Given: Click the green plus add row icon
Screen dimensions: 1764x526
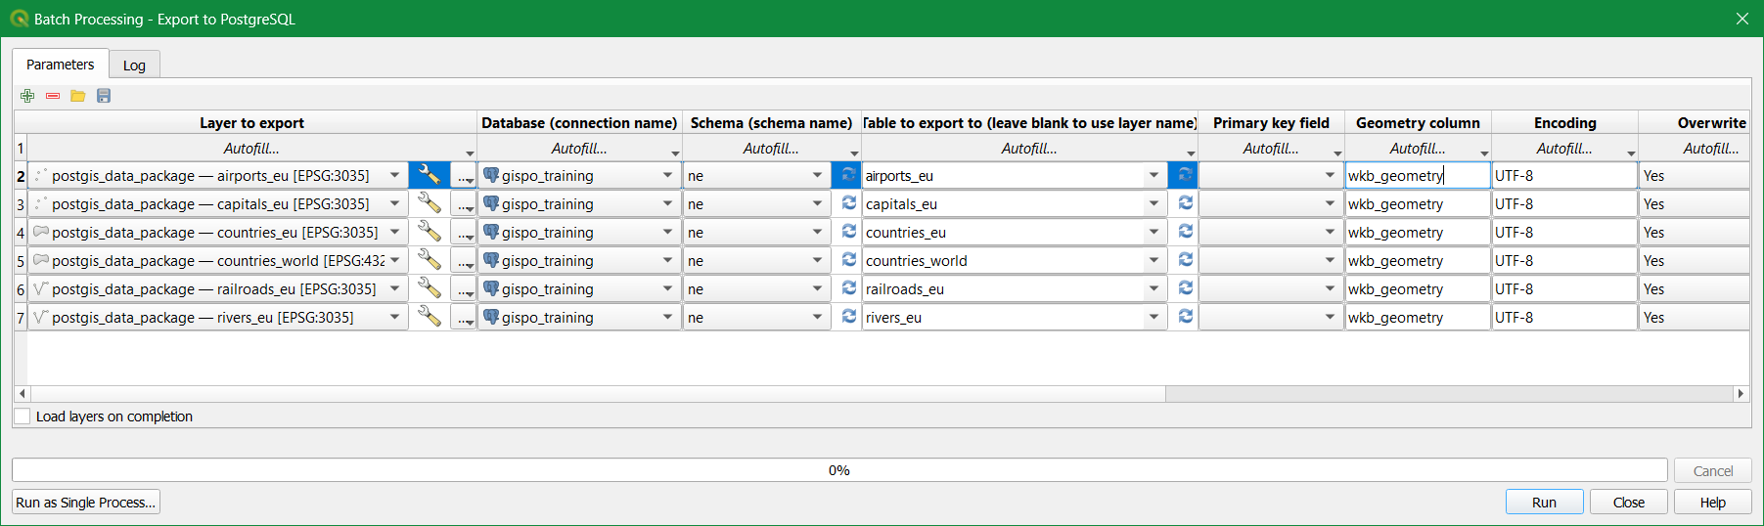Looking at the screenshot, I should [x=27, y=96].
